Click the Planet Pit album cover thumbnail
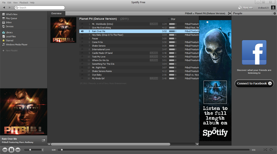277x154 pixels. click(x=63, y=30)
